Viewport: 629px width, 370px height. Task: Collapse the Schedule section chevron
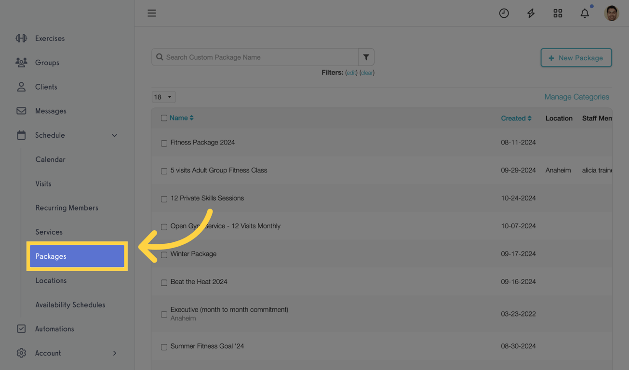pos(114,135)
